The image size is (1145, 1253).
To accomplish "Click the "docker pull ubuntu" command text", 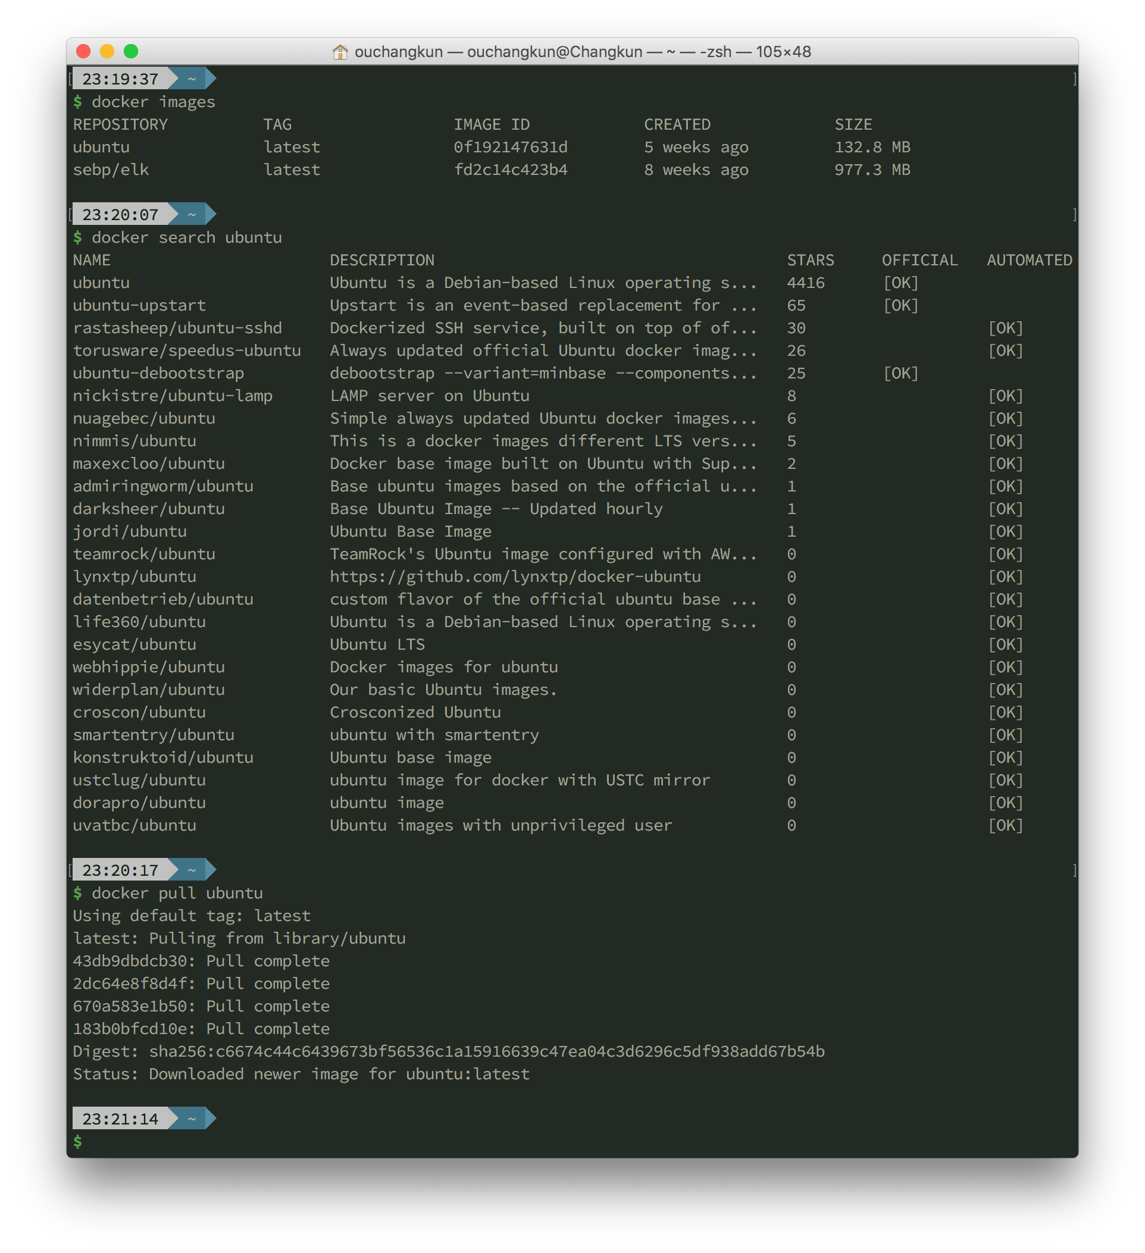I will (177, 893).
